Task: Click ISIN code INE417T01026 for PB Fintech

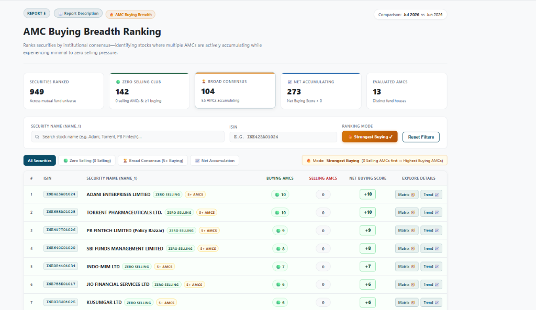Action: point(61,230)
